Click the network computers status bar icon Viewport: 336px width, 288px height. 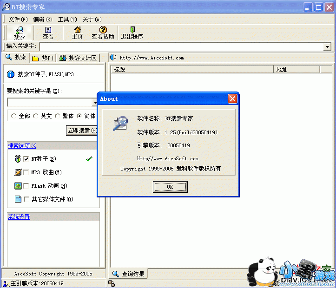click(111, 284)
